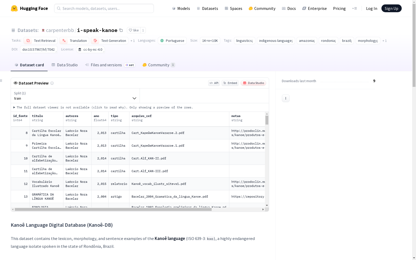Click the table's vertical scrollbar thumb

[x=267, y=120]
